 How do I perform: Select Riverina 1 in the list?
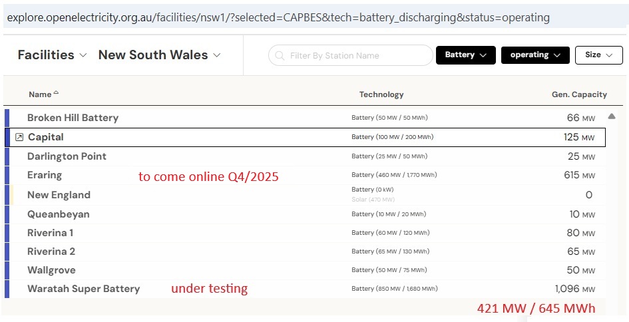point(51,233)
